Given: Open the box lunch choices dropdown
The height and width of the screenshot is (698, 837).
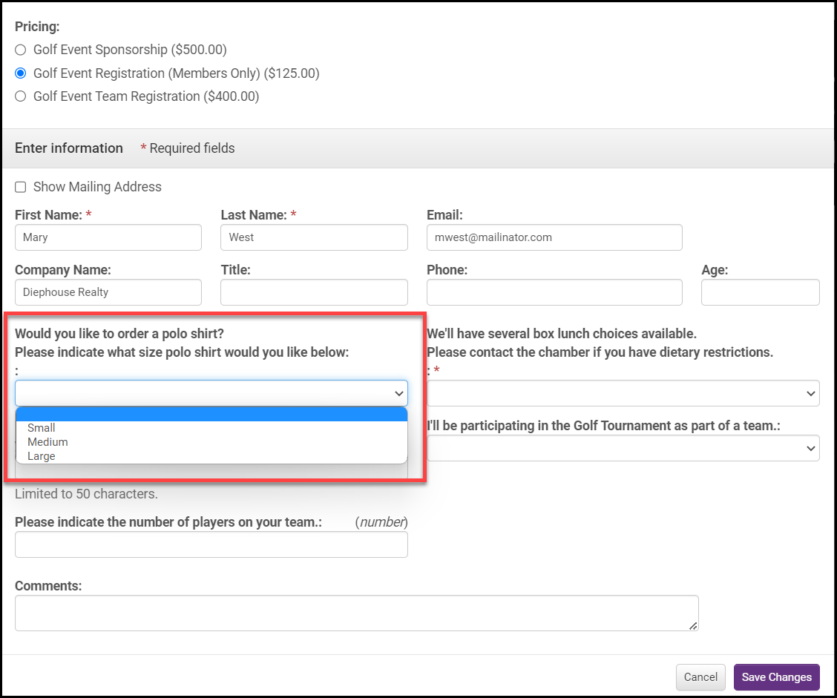Looking at the screenshot, I should [x=623, y=393].
